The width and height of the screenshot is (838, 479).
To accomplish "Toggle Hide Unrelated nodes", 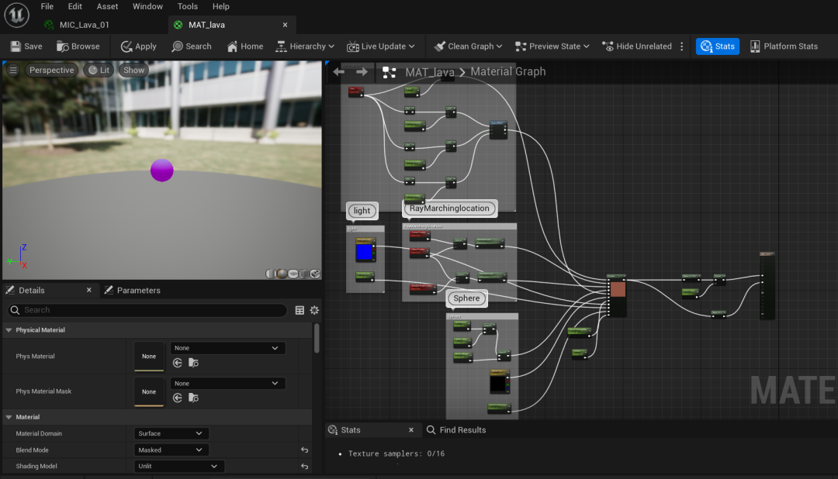I will [x=636, y=47].
